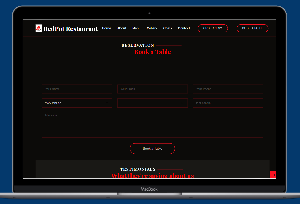Select Contact in the top navigation
Image resolution: width=300 pixels, height=204 pixels.
(184, 28)
